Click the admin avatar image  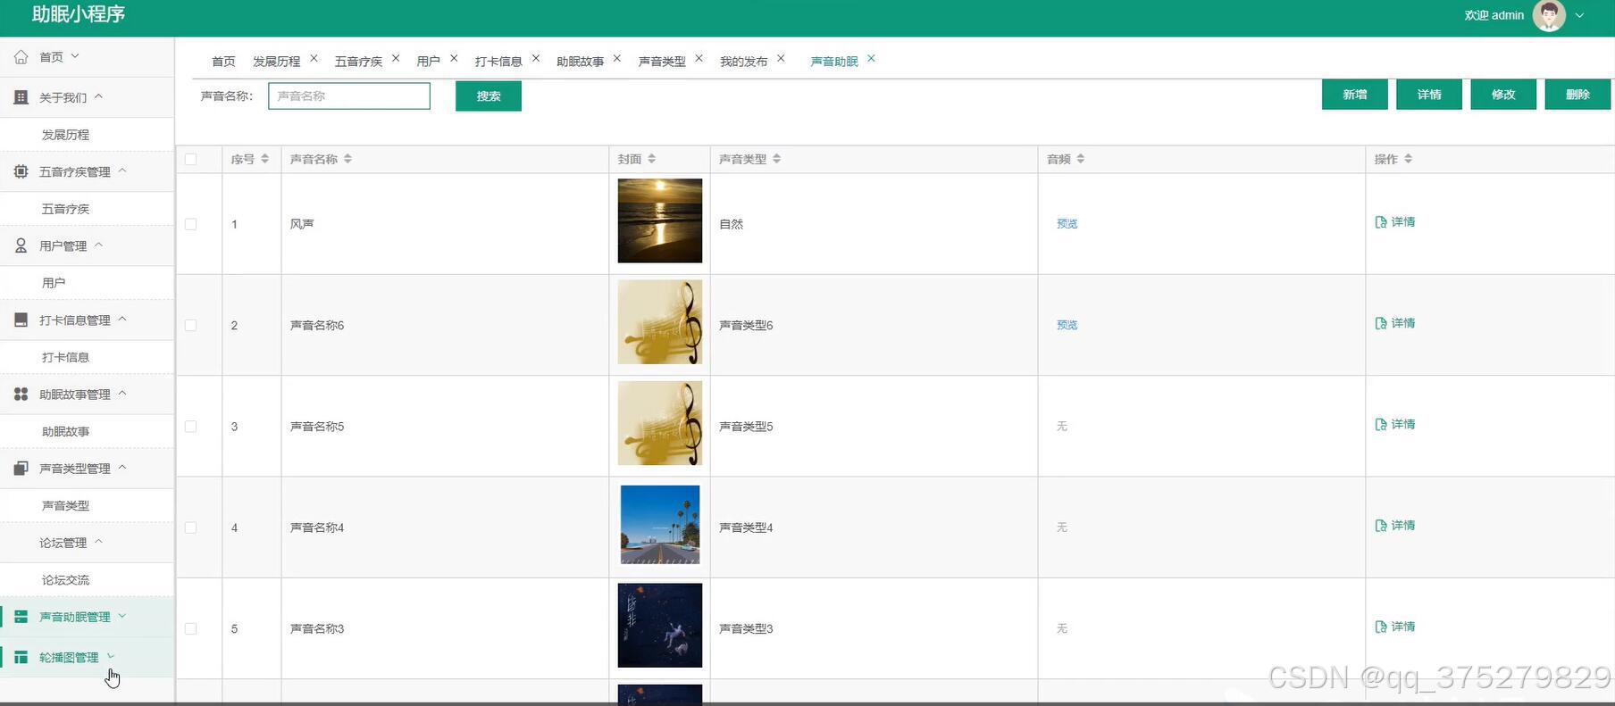click(1549, 15)
